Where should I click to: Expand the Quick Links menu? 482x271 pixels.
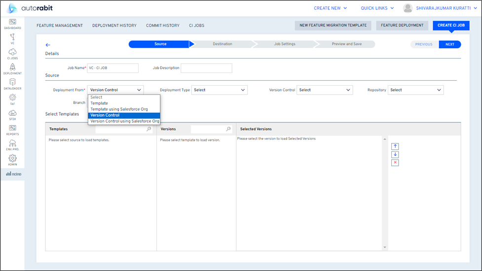coord(377,8)
